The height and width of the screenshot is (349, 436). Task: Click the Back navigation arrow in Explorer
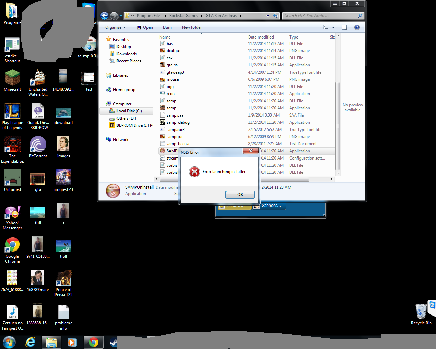click(x=104, y=15)
